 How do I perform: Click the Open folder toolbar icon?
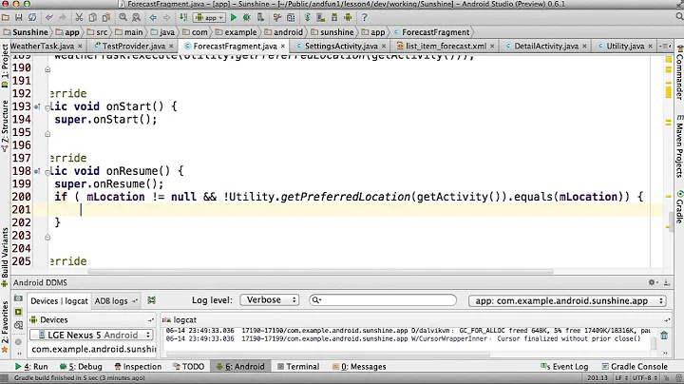[x=6, y=17]
